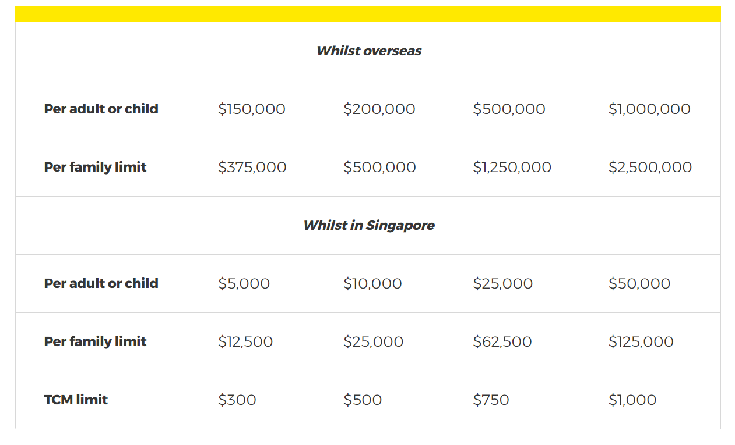Click the 'Whilst overseas' section heading

[368, 51]
